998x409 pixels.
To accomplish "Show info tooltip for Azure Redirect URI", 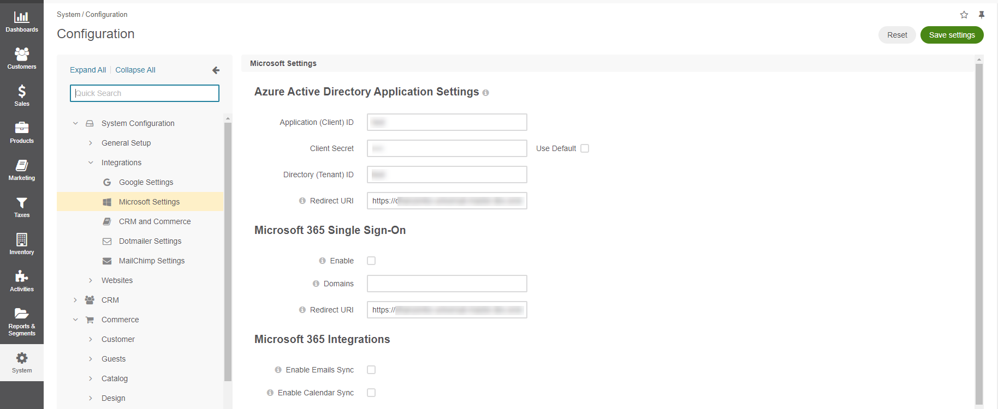I will (302, 201).
